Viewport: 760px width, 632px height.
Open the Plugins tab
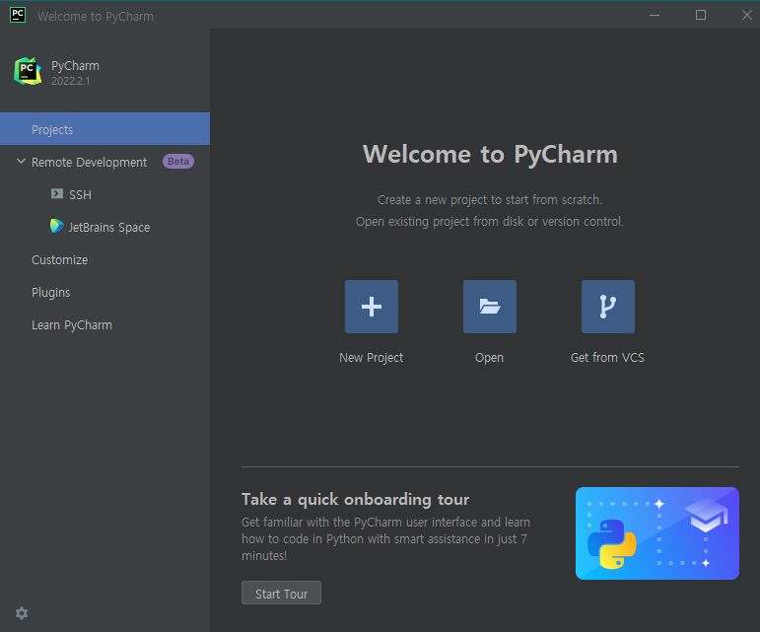51,292
